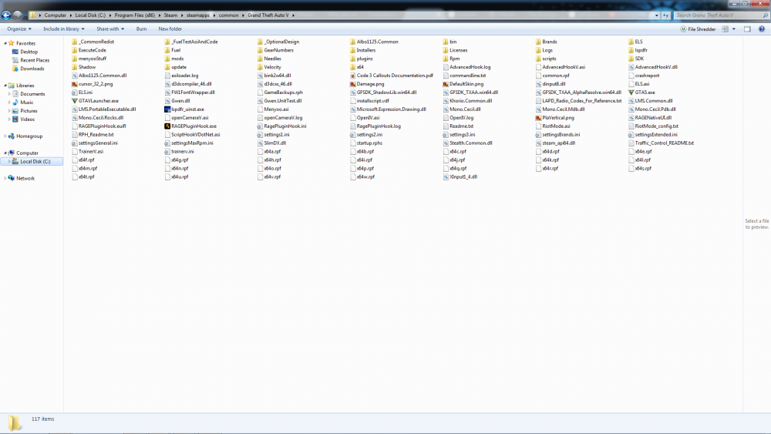Open the Help question mark icon
The image size is (771, 434).
coord(762,29)
